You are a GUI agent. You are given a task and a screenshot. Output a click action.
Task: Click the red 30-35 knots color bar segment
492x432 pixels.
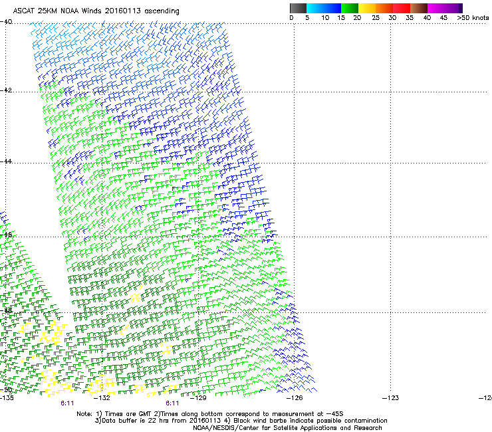tap(402, 8)
